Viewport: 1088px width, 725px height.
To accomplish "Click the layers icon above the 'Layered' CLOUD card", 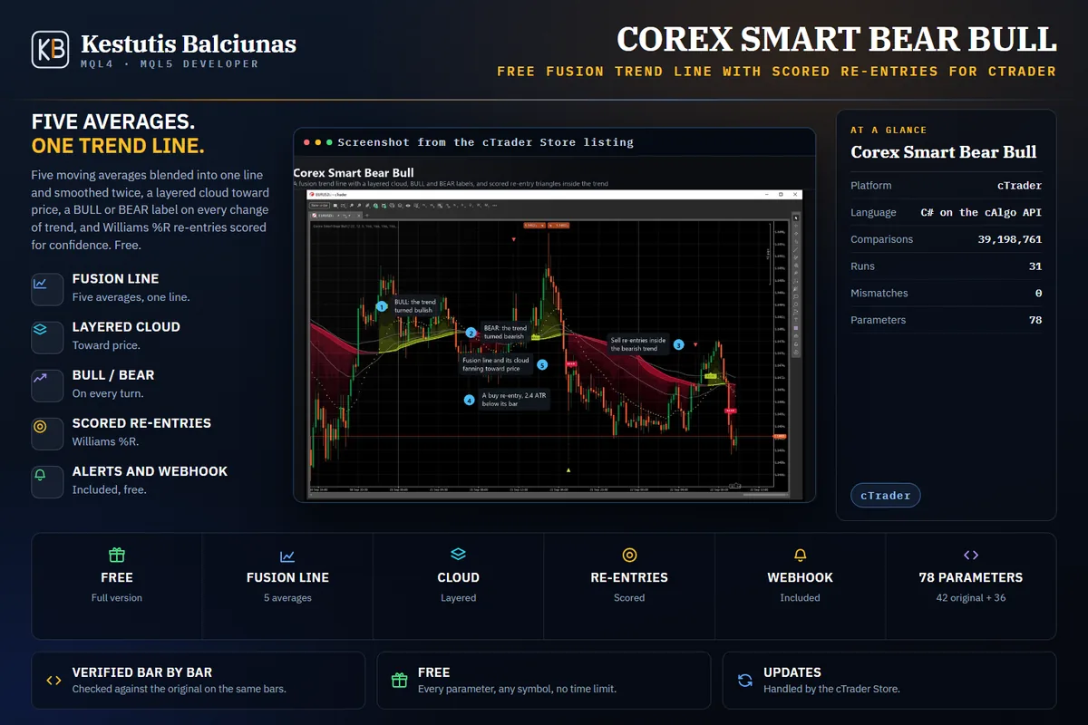I will (458, 554).
